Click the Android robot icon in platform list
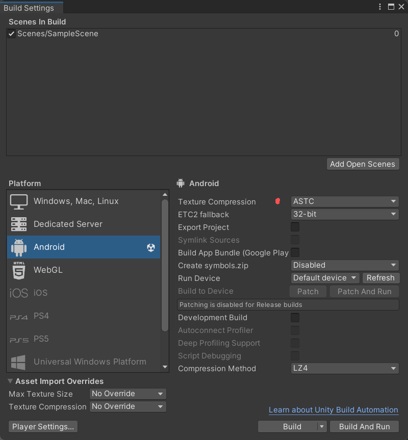408x440 pixels. [19, 247]
